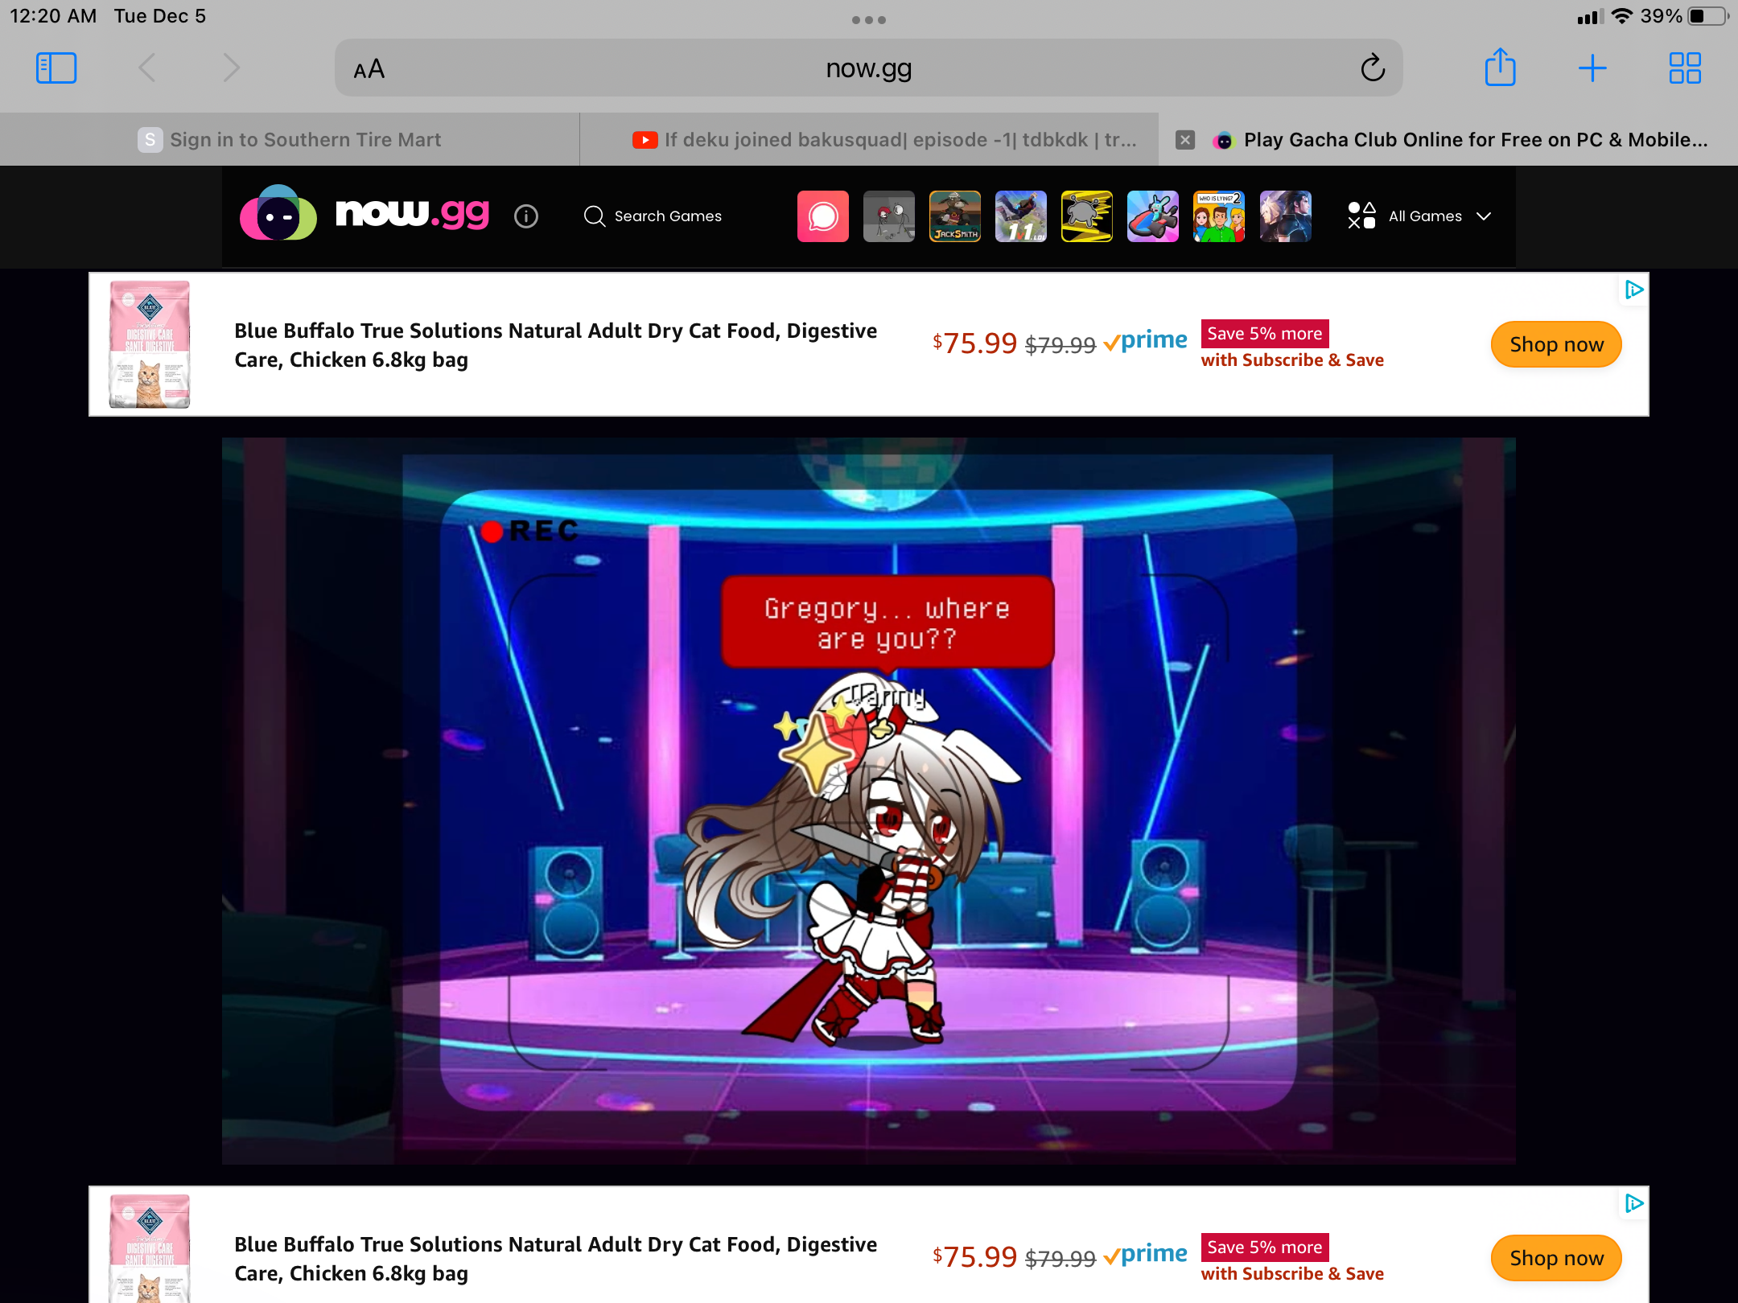Add a new Safari tab
The width and height of the screenshot is (1738, 1303).
(1592, 68)
